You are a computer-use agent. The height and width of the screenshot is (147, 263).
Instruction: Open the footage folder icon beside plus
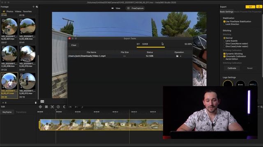[37, 7]
